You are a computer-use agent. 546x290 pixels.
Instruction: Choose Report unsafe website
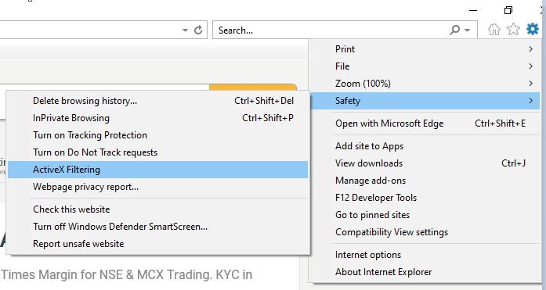point(157,244)
